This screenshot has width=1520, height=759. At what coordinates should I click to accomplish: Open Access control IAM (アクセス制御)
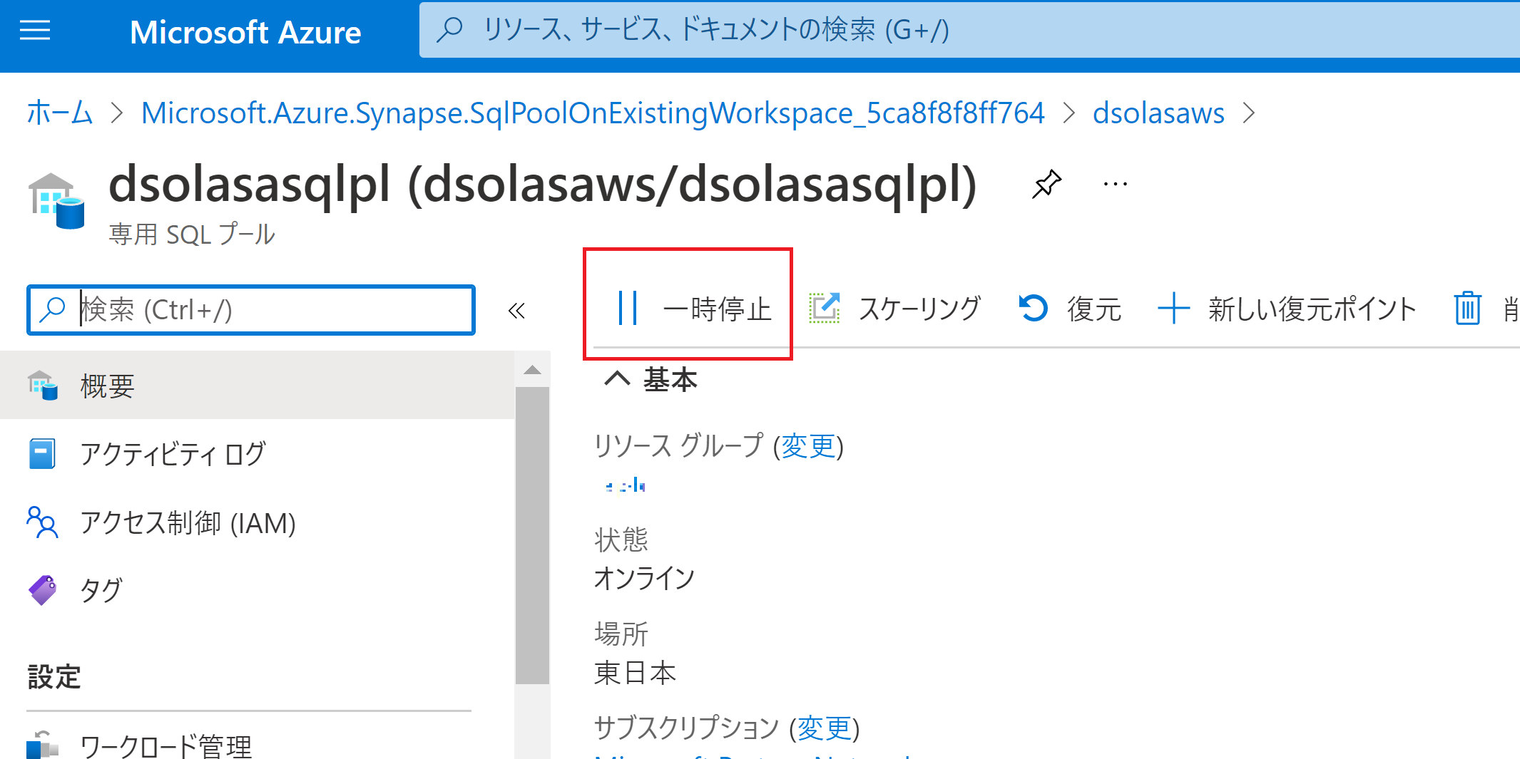click(188, 524)
